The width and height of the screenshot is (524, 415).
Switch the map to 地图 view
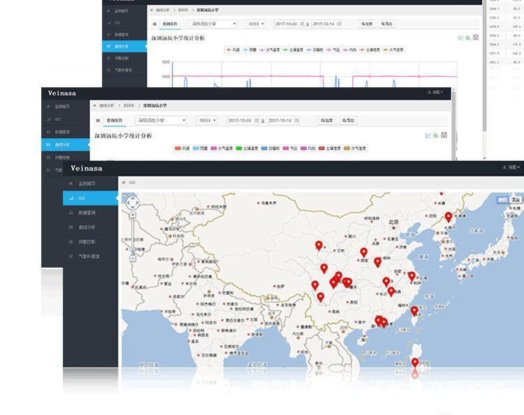pos(502,200)
